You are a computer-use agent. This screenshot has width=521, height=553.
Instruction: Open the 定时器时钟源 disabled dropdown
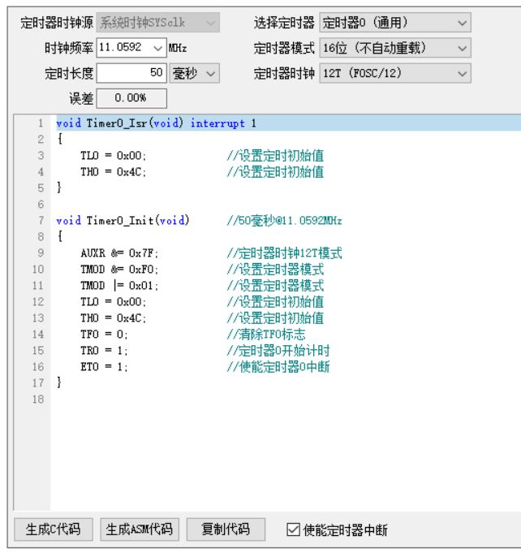click(158, 23)
